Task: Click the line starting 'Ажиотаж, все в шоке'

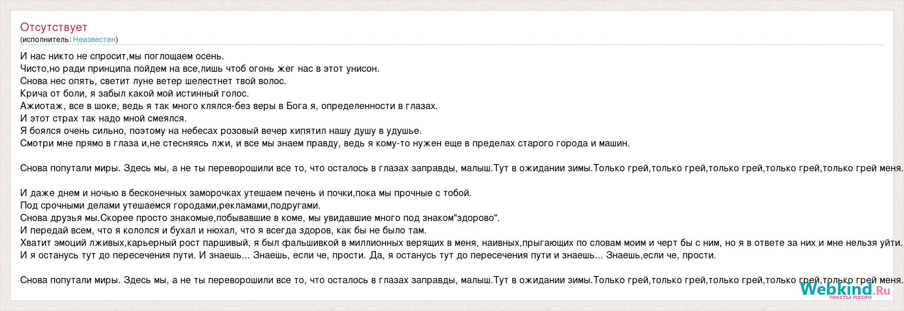Action: point(229,106)
